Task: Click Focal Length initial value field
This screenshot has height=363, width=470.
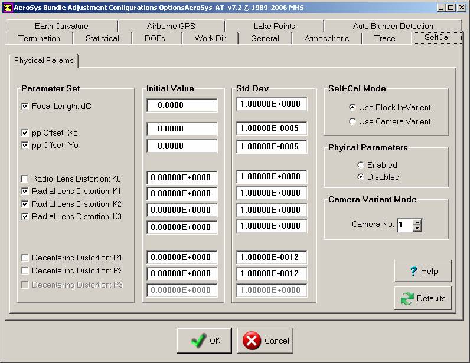Action: [x=182, y=105]
